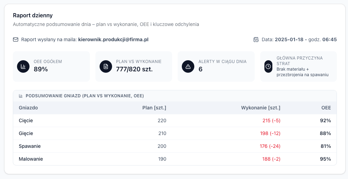Click the Wykonanie [szt.] column header
The height and width of the screenshot is (179, 348).
coord(261,108)
